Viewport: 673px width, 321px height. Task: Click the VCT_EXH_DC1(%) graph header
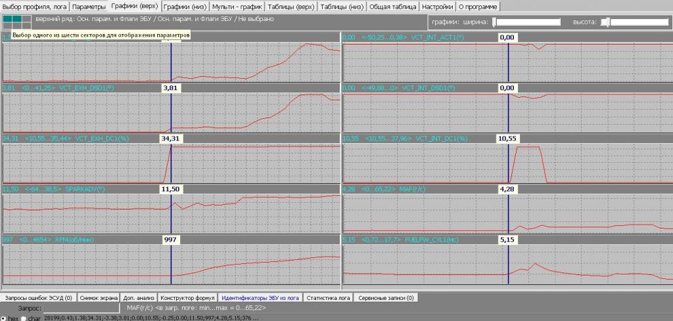[171, 139]
